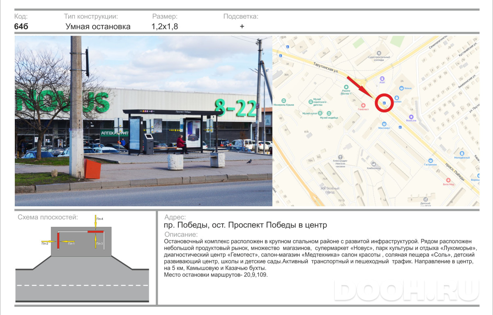Click the Хлебозавод factory icon
Screen dimensions: 493x315
(x=374, y=164)
